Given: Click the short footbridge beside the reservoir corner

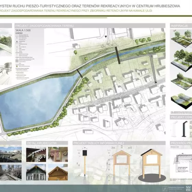Looking at the screenshot, I should (80, 73).
